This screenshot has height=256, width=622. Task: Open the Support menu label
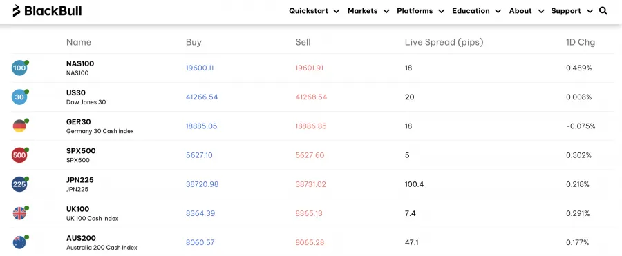tap(566, 11)
